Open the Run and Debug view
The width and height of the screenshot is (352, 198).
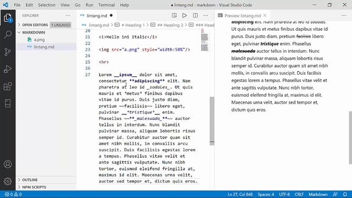(x=8, y=69)
